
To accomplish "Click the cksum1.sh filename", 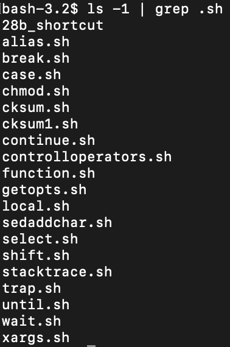I will pos(40,124).
